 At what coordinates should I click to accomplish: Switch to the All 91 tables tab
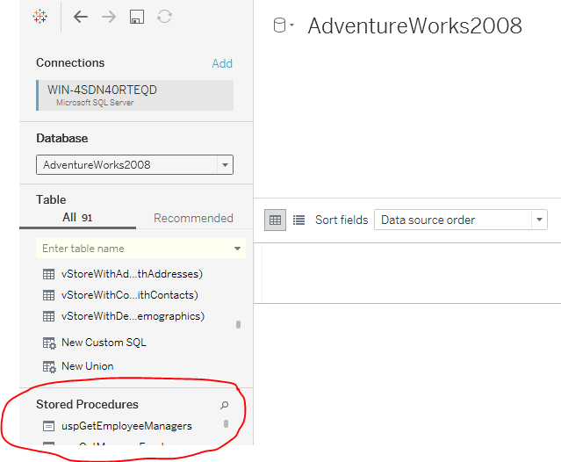coord(77,218)
